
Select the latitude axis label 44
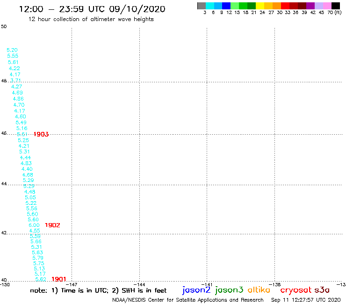click(4, 184)
